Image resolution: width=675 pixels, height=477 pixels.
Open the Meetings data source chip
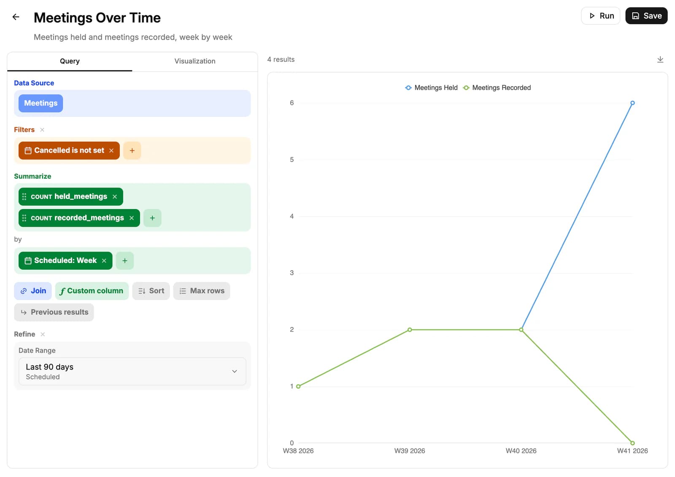(x=40, y=103)
